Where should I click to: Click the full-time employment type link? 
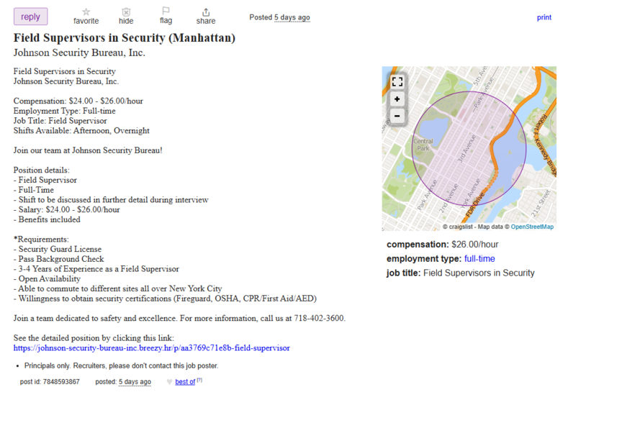(x=479, y=258)
